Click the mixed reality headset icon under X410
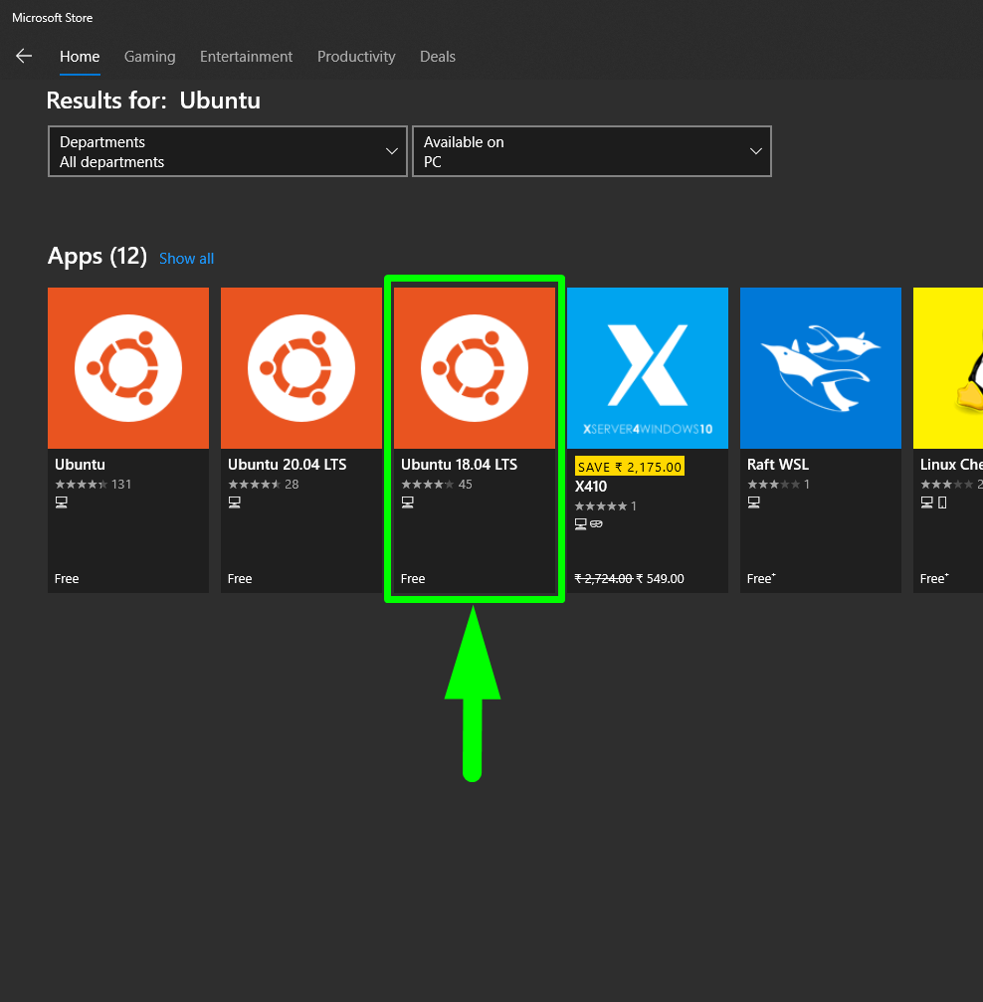The width and height of the screenshot is (983, 1002). tap(596, 524)
